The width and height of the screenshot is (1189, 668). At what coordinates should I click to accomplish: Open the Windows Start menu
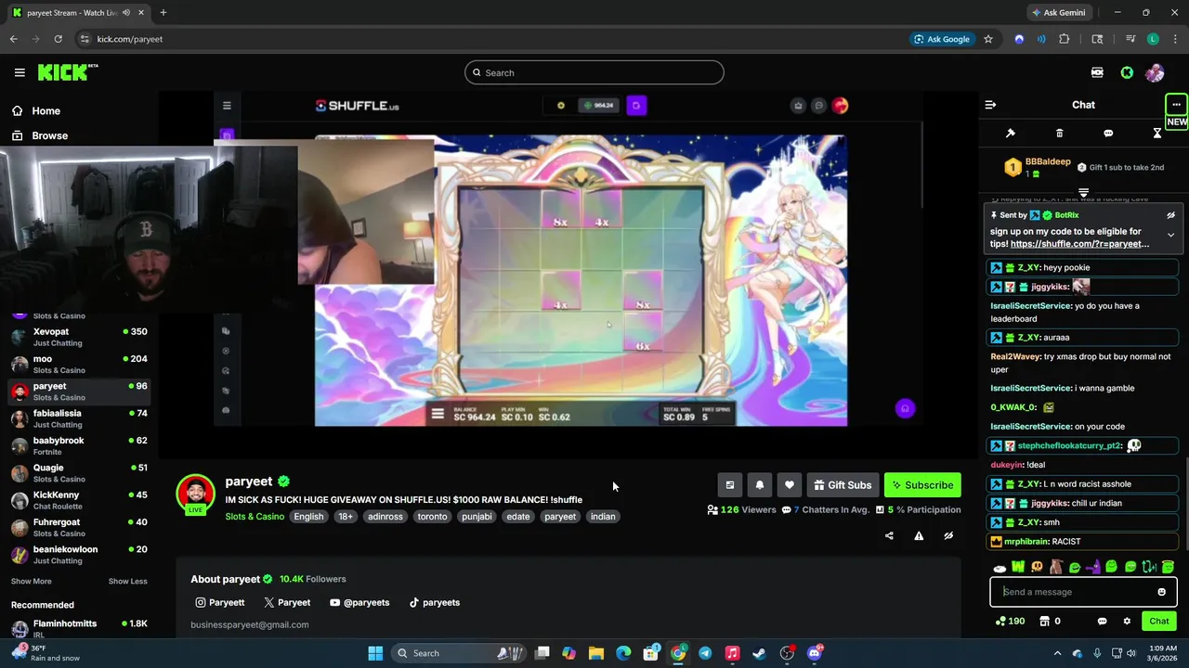tap(375, 653)
